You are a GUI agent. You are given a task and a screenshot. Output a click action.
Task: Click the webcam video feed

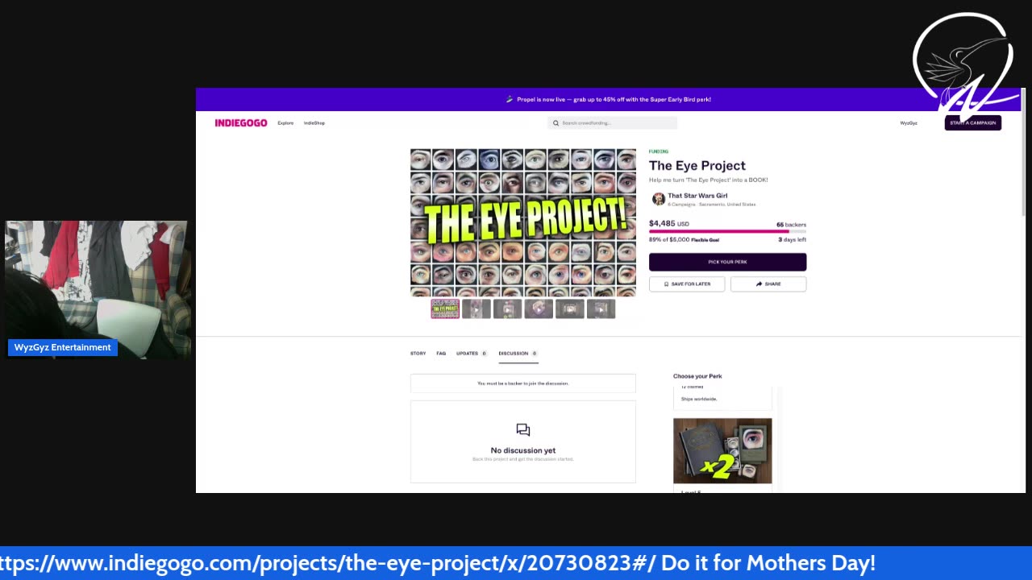click(98, 290)
